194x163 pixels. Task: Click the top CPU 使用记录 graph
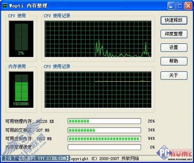[98, 39]
